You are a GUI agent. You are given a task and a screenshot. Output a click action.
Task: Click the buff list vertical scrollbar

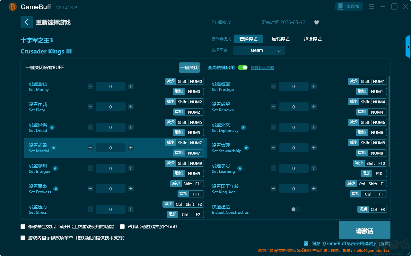[389, 122]
